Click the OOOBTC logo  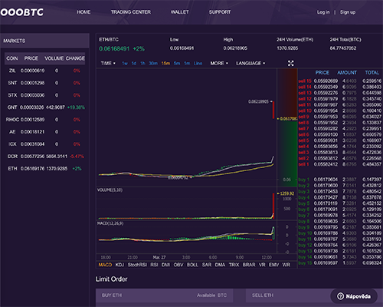point(21,12)
